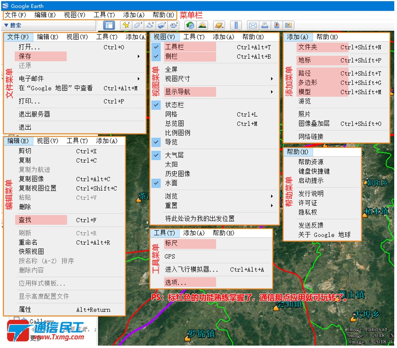
Task: Uncheck 状态栏 in the View menu
Action: coord(156,105)
